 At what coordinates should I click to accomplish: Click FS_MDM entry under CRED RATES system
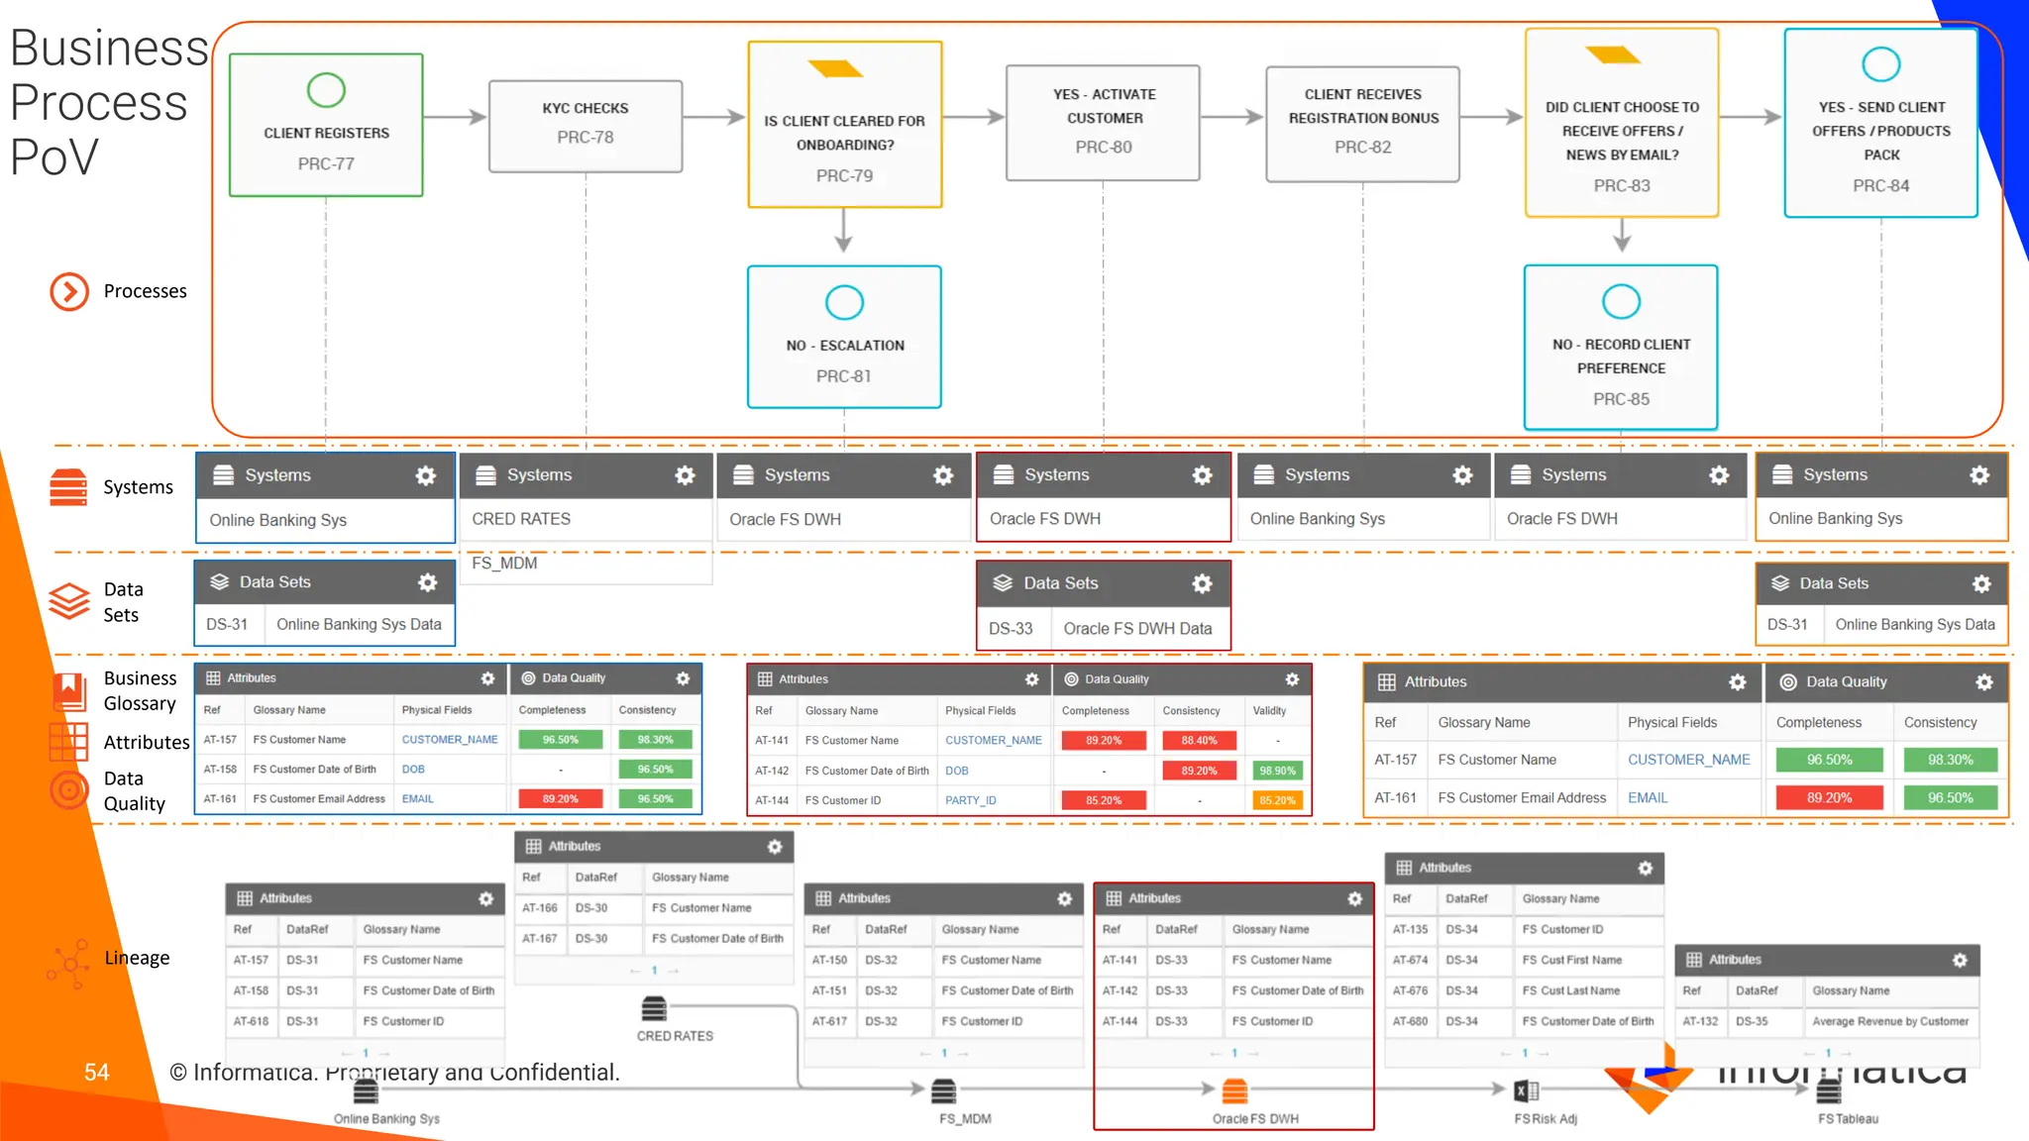click(504, 564)
